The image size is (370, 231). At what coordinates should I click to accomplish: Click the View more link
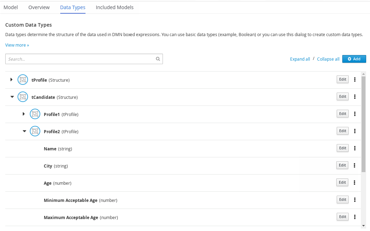pos(17,45)
